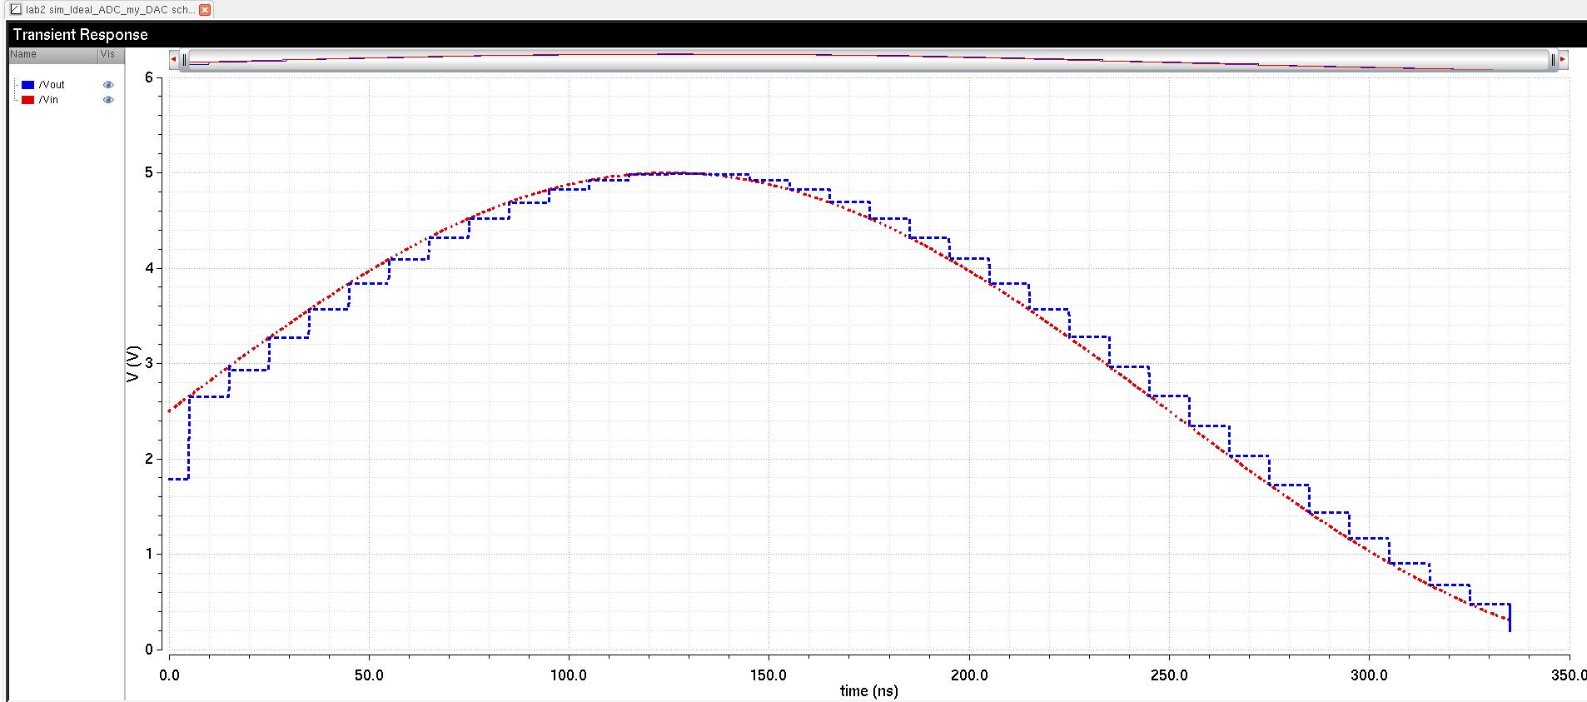The width and height of the screenshot is (1587, 702).
Task: Close the lab2 sim_Ideal_ADC_my_DAC tab
Action: (x=205, y=10)
